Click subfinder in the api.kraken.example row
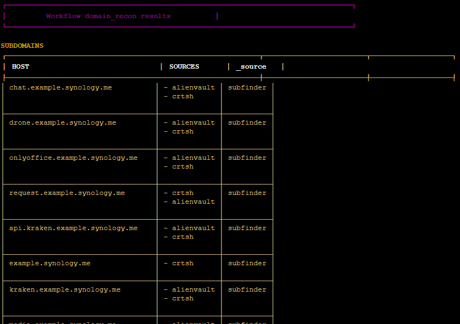This screenshot has width=460, height=324. (x=247, y=228)
